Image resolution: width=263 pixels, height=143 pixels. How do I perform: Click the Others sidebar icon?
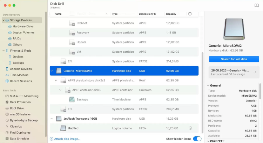(x=10, y=45)
